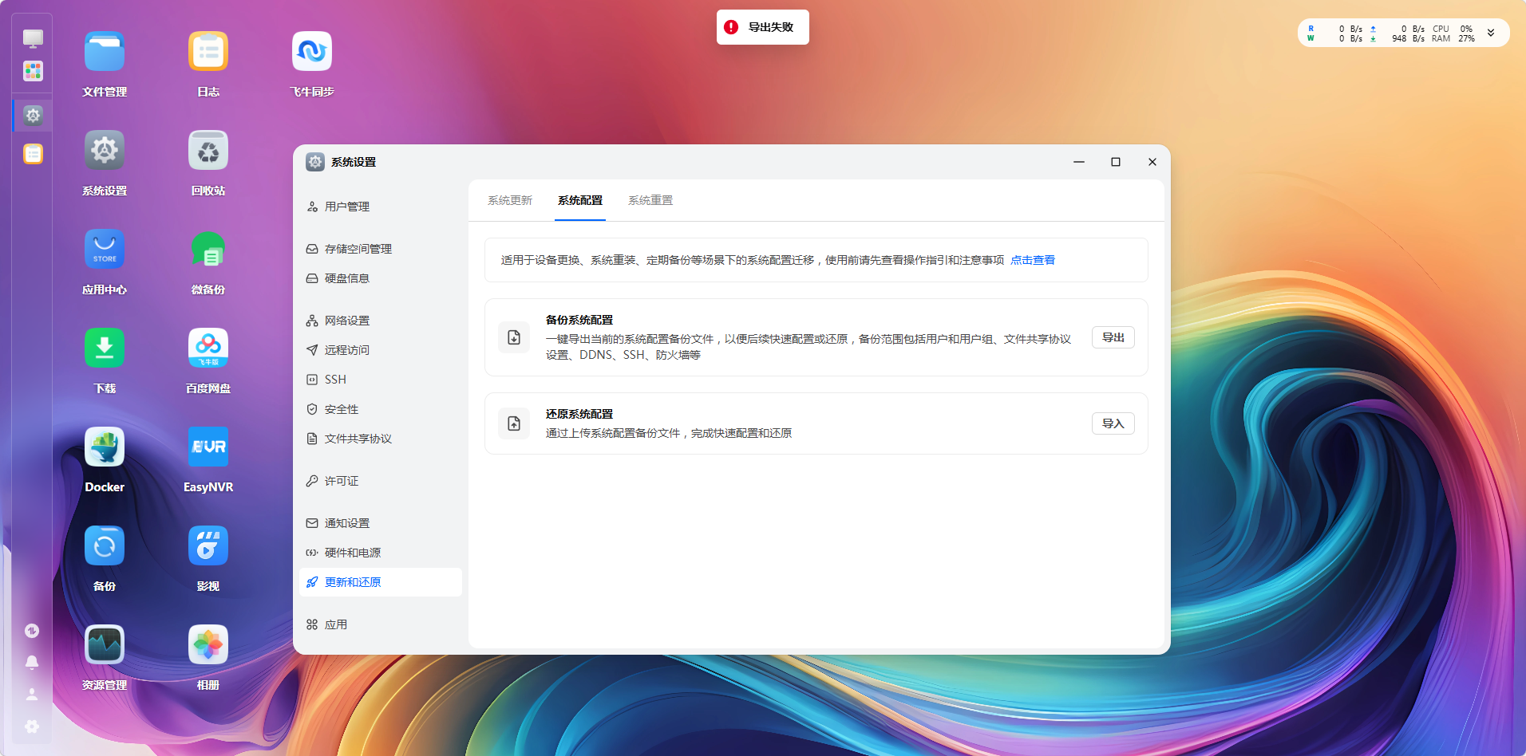This screenshot has width=1526, height=756.
Task: Minimize the 系统设置 window
Action: (x=1079, y=162)
